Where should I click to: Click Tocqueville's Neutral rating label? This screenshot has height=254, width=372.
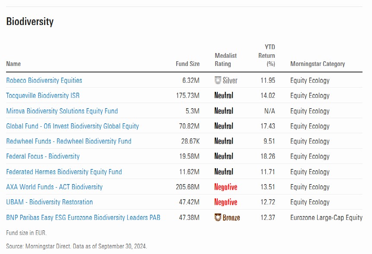(223, 95)
